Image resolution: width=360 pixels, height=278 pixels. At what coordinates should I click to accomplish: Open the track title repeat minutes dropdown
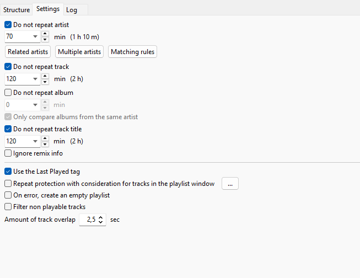[35, 141]
